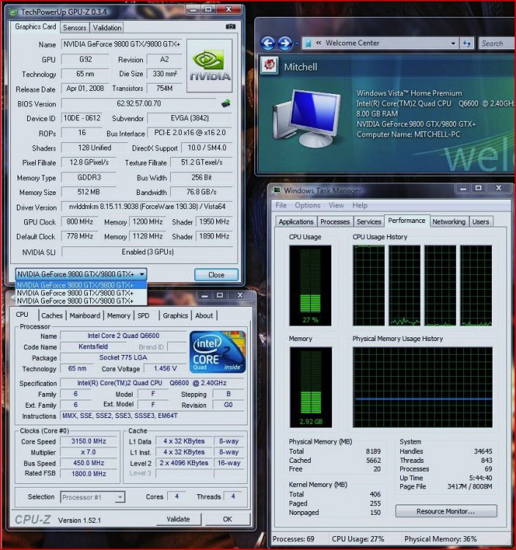Click the Back arrow in Welcome Center
The image size is (516, 550).
coord(268,43)
